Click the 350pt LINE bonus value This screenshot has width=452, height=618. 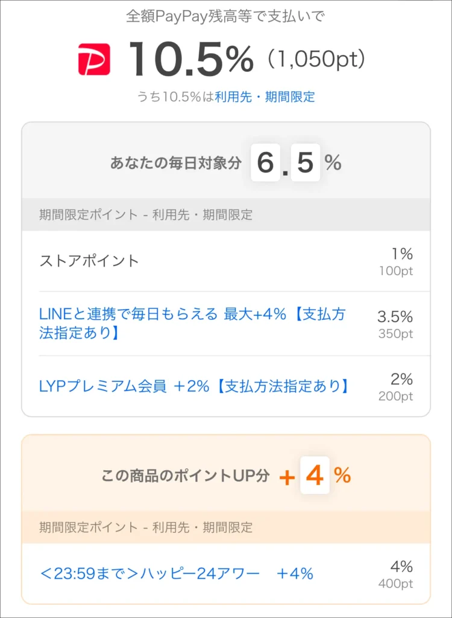coord(395,334)
